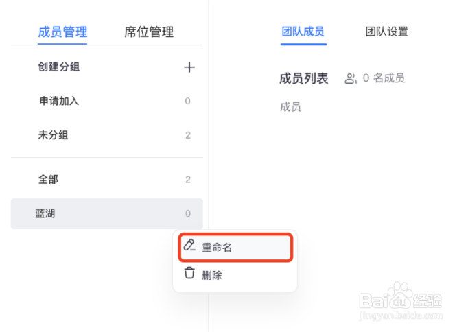Select the 未分组 group
468x332 pixels.
tap(107, 135)
